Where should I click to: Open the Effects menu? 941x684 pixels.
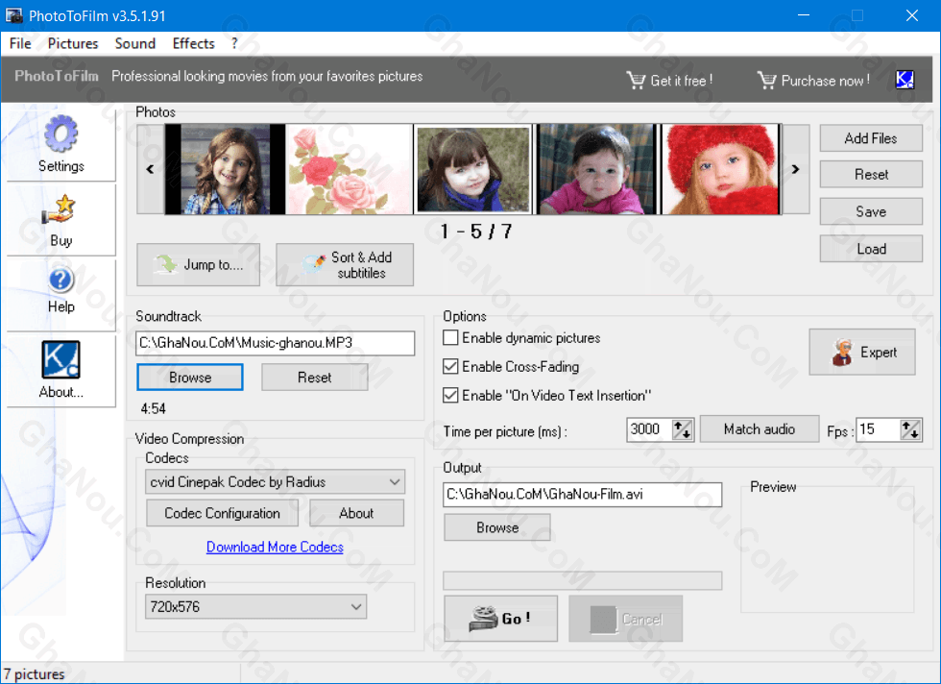click(193, 43)
